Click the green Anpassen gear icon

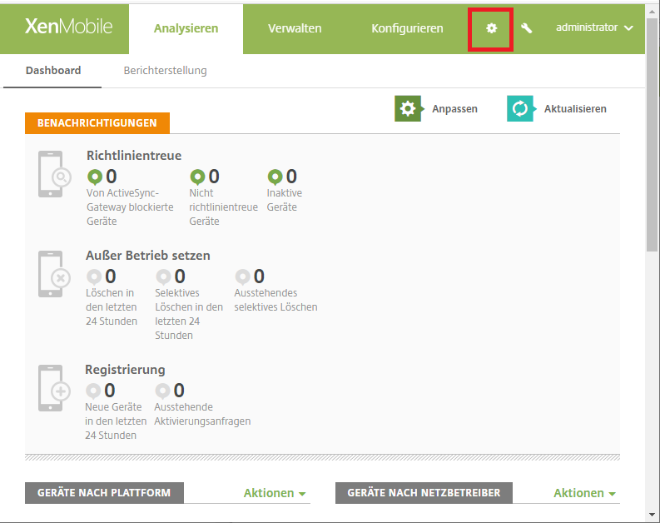click(x=407, y=109)
